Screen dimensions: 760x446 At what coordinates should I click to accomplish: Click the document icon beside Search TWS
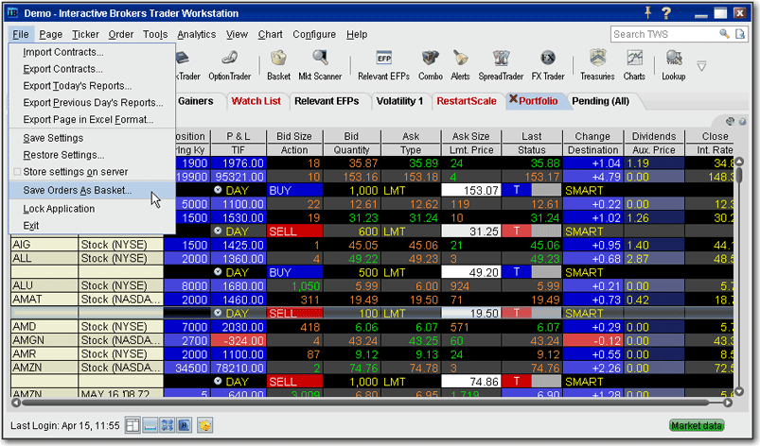click(739, 34)
